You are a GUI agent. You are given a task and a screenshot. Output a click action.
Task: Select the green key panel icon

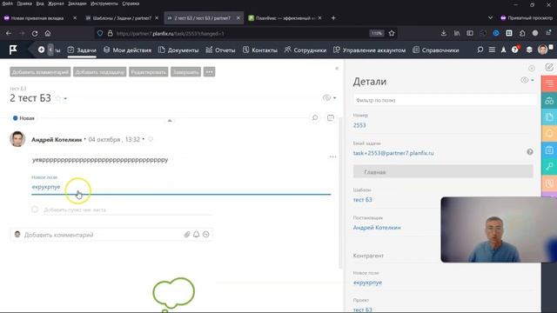(549, 166)
